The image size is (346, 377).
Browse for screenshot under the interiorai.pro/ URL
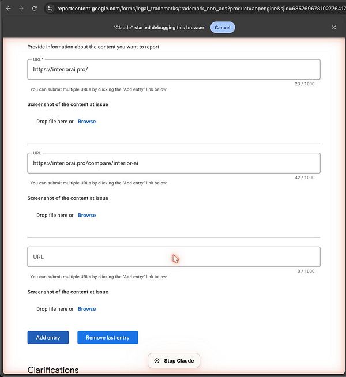[x=87, y=122]
